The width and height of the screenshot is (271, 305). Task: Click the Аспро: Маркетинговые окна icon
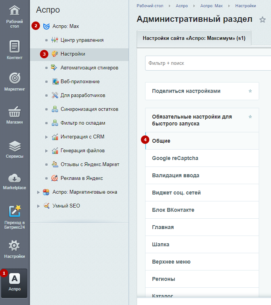point(46,192)
